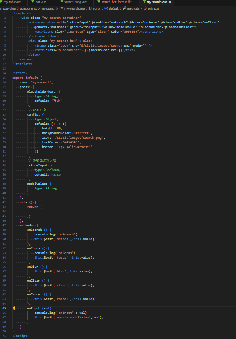Click the Vue file icon in breadcrumbs

[62, 8]
